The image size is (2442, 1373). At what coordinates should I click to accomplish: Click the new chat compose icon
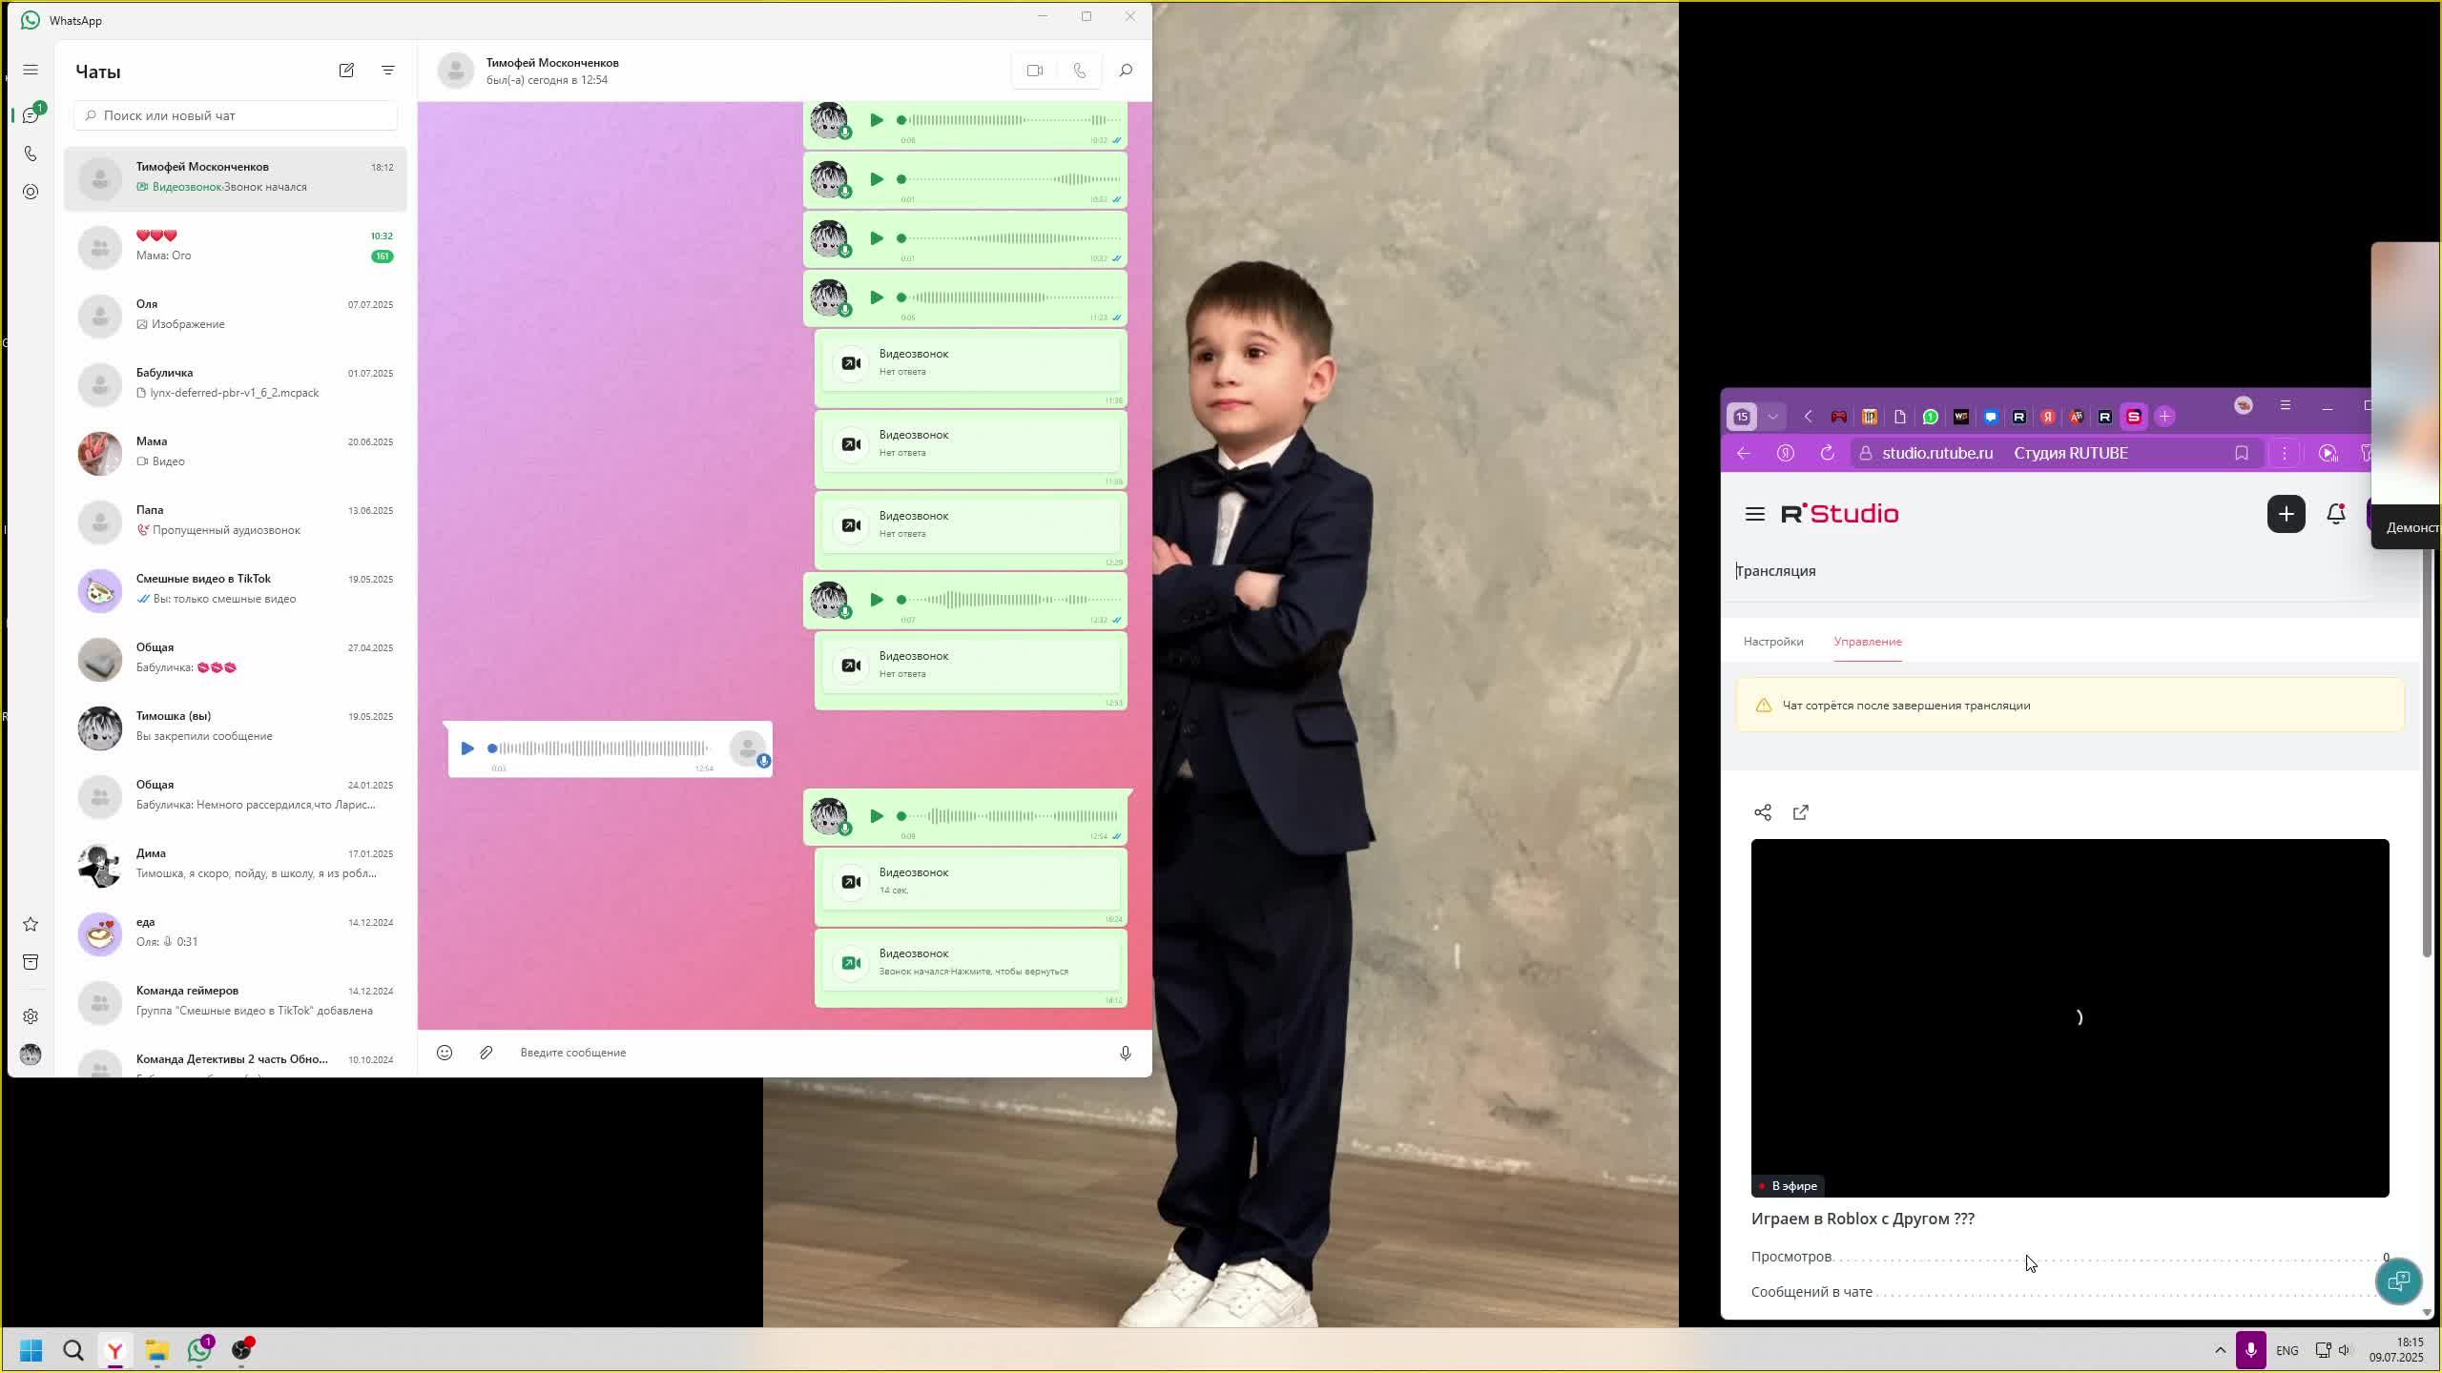[346, 71]
